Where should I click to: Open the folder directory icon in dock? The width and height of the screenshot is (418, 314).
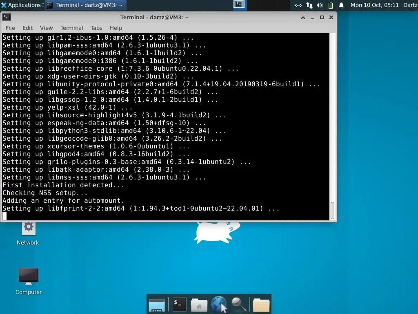click(x=261, y=305)
